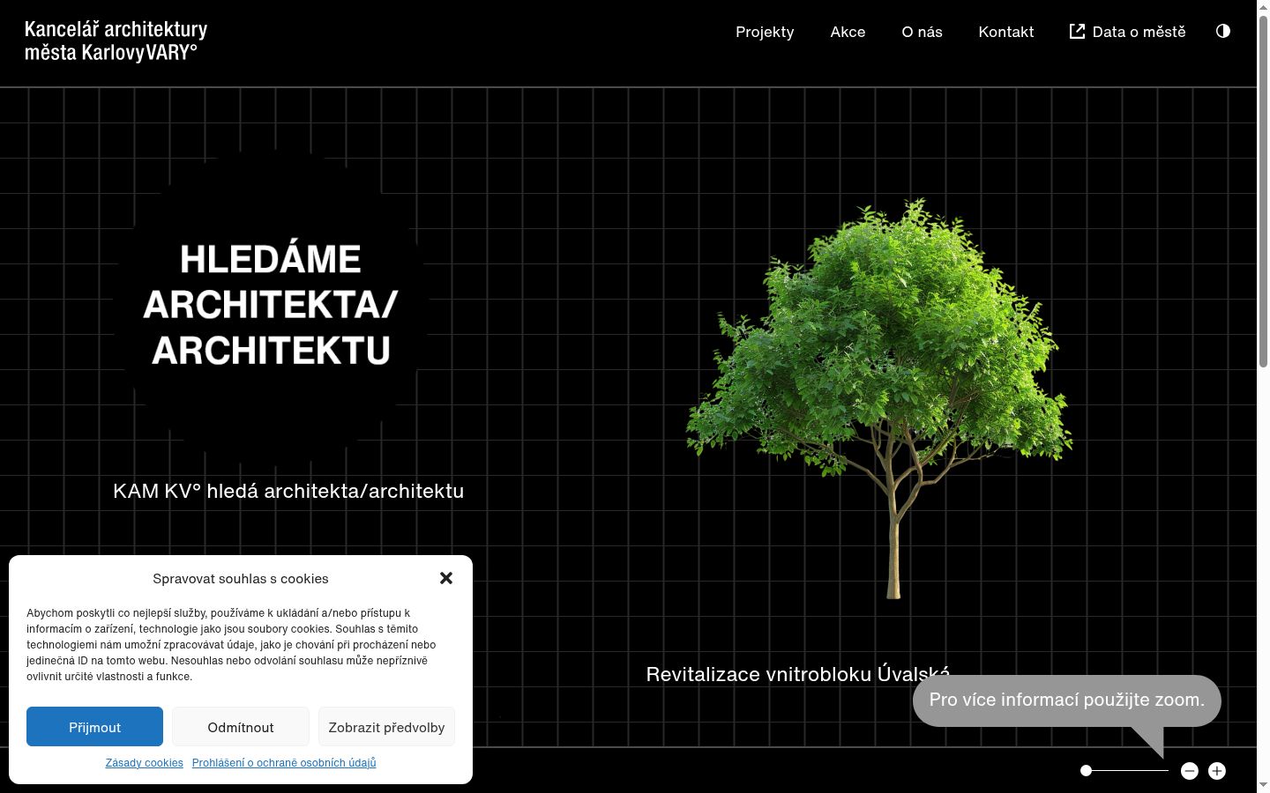Open the external link icon beside Data o městě
1270x793 pixels.
click(x=1077, y=32)
